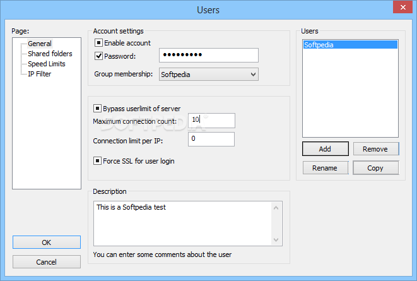Click the Description scrollbar down arrow
Screen dimensions: 417x281
point(276,240)
